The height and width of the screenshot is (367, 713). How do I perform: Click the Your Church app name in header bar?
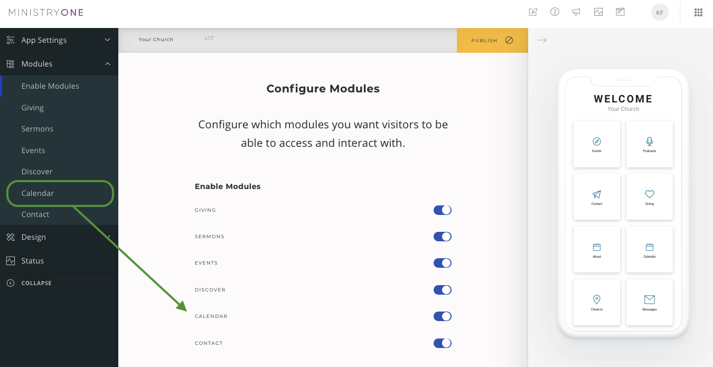point(156,40)
